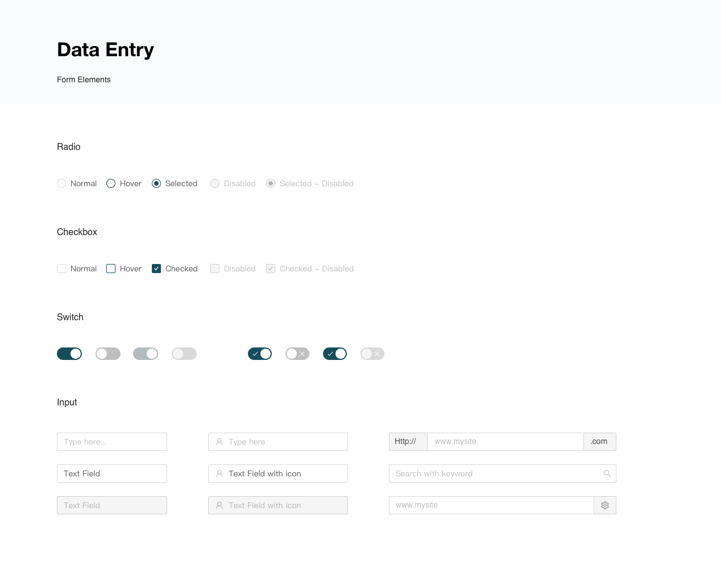
Task: Click the gear settings icon beside www.mysite
Action: [x=605, y=505]
